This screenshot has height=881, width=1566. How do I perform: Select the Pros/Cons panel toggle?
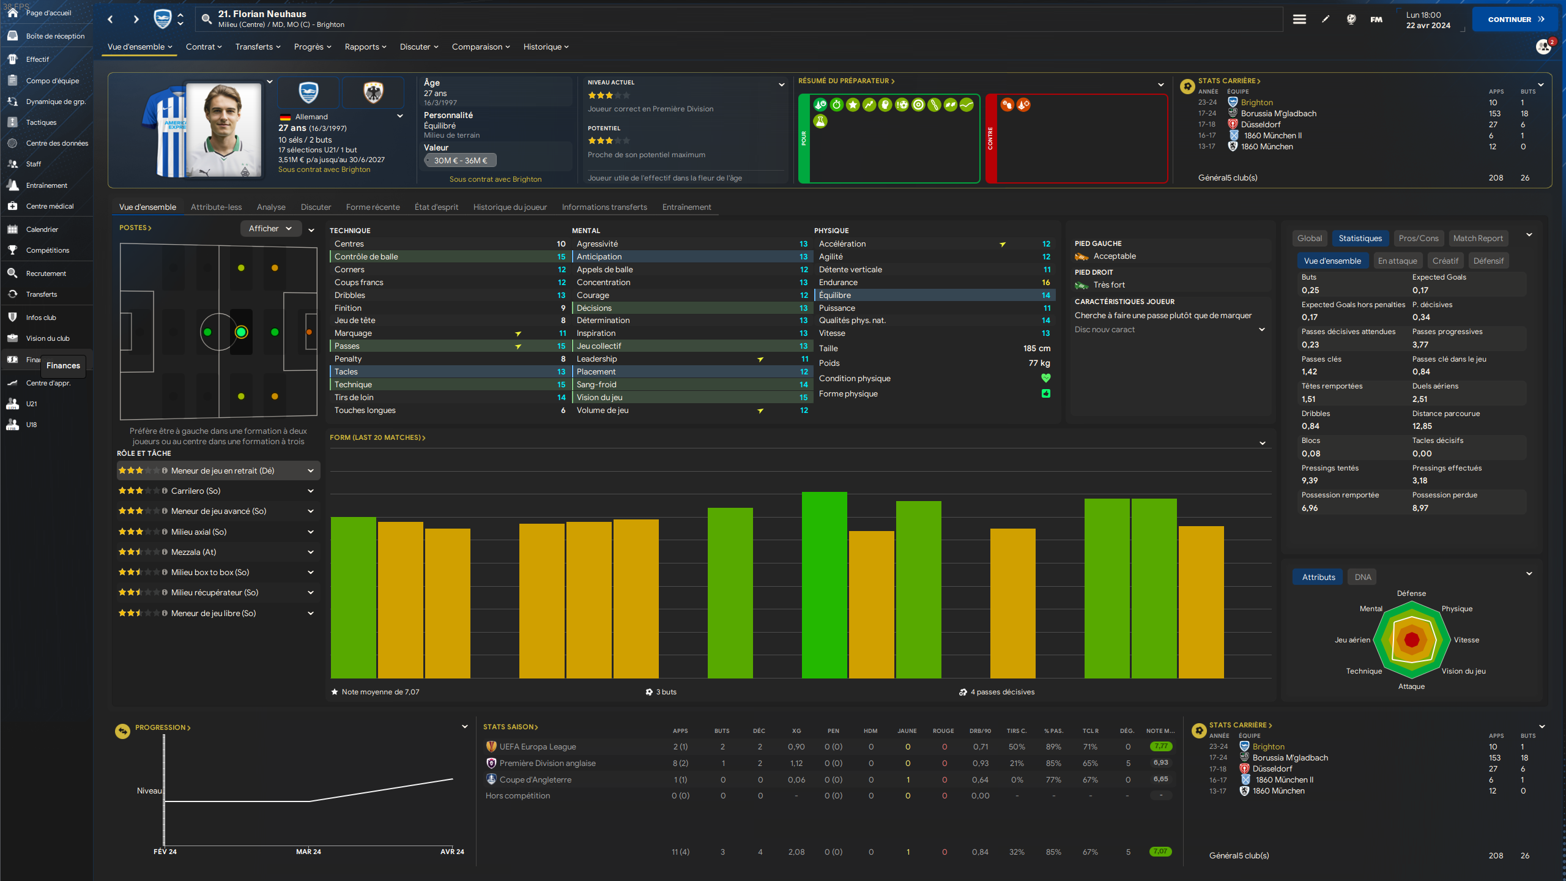pos(1418,238)
